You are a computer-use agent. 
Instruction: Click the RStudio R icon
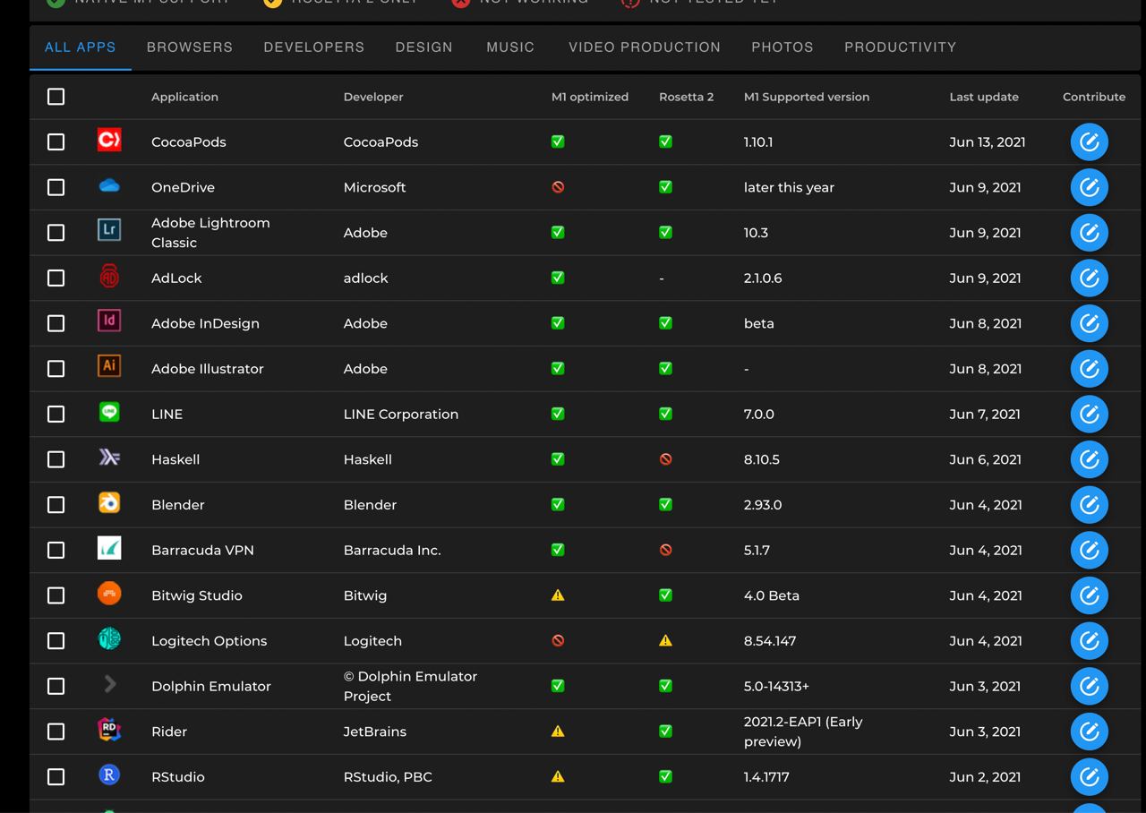tap(109, 775)
